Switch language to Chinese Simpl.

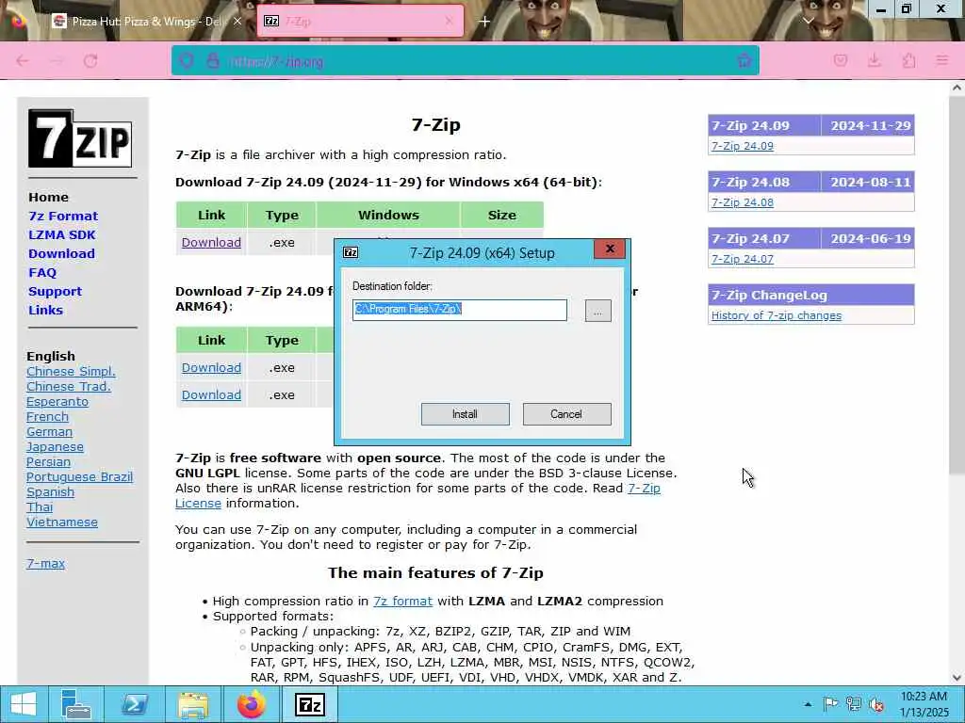click(71, 371)
